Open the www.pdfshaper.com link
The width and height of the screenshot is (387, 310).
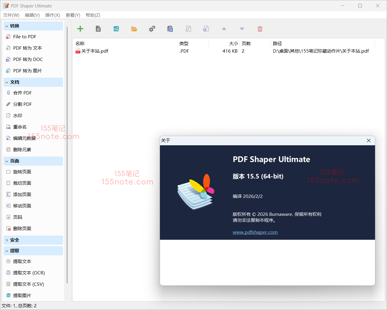click(x=255, y=232)
